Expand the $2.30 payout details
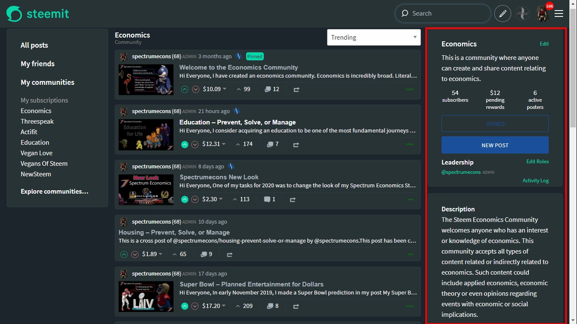 click(212, 199)
